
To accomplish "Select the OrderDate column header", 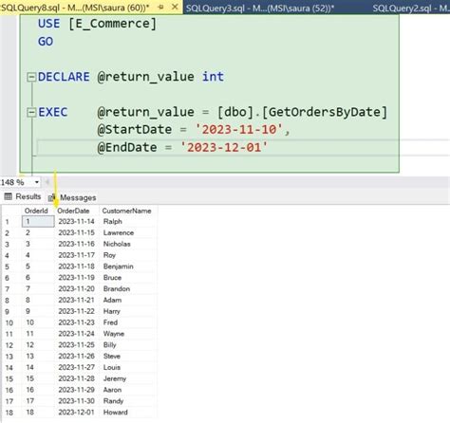I will (73, 211).
